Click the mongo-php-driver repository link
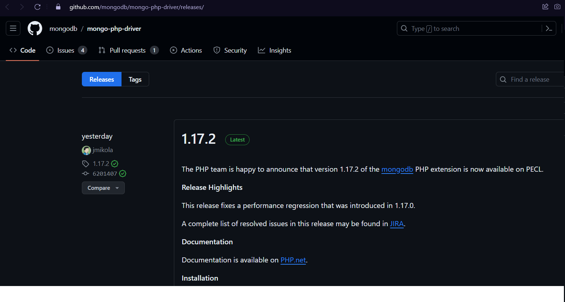 point(114,29)
